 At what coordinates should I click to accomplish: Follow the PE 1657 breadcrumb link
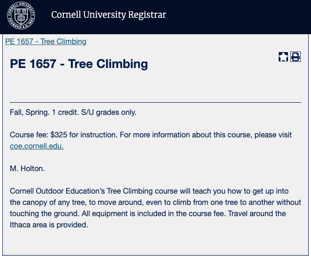click(x=46, y=41)
